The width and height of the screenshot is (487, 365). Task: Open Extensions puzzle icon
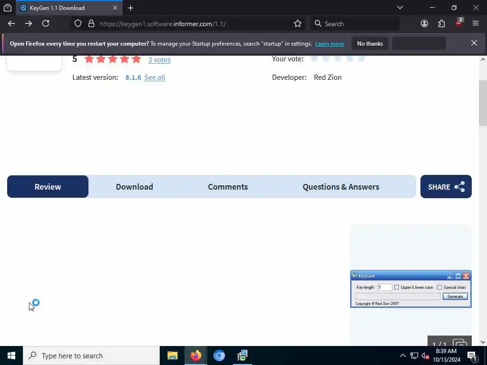click(441, 24)
